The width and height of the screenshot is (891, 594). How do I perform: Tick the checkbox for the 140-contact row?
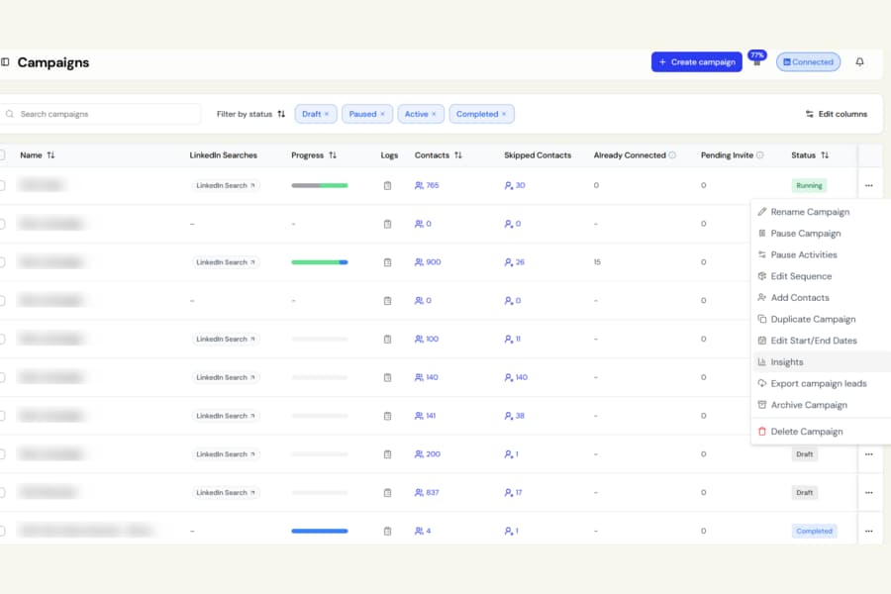click(x=2, y=377)
